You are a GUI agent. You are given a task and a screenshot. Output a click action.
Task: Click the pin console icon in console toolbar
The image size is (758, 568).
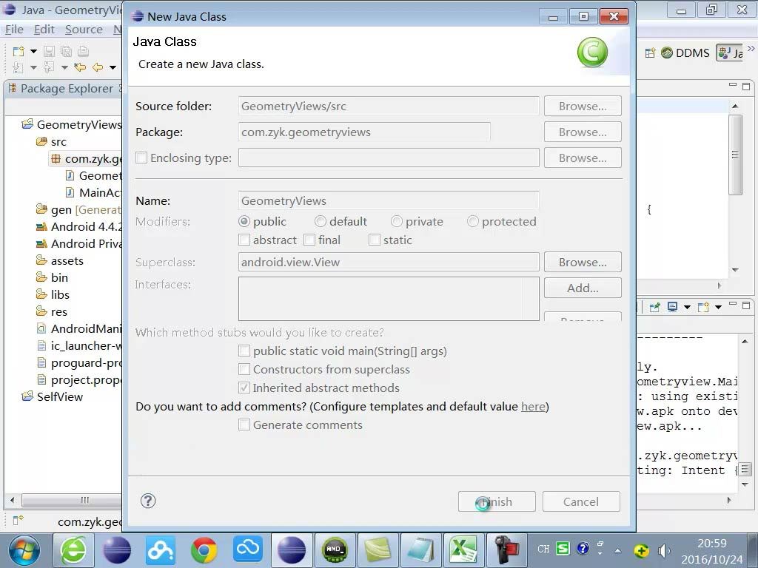coord(655,307)
